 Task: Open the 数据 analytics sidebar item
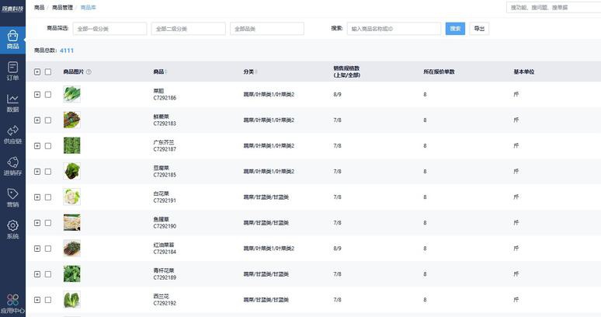click(12, 103)
